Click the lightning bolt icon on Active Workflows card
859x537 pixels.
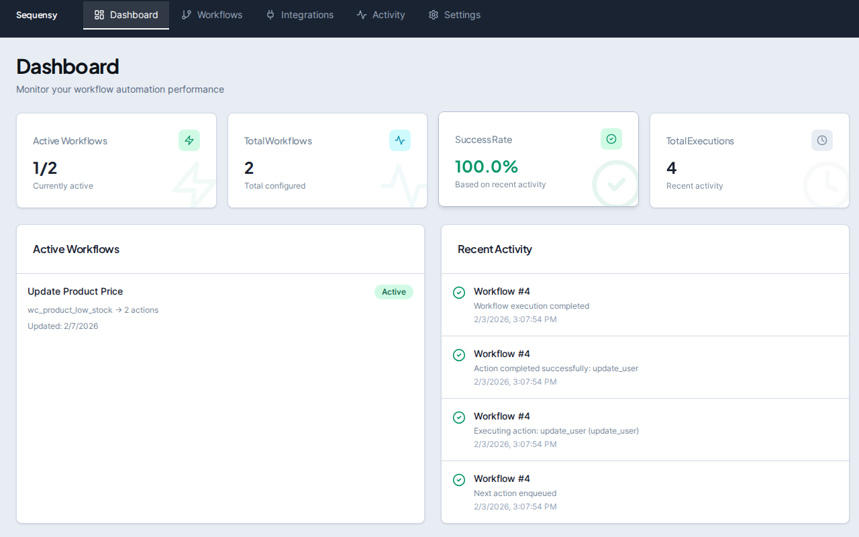tap(189, 140)
